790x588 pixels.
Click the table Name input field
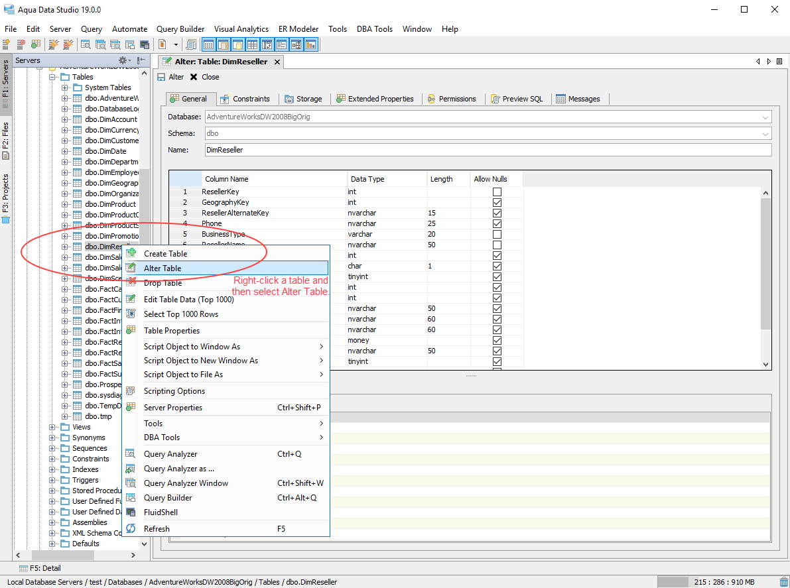(x=488, y=150)
